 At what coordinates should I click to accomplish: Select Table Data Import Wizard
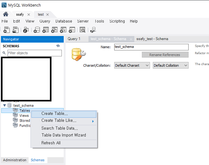tap(64, 135)
